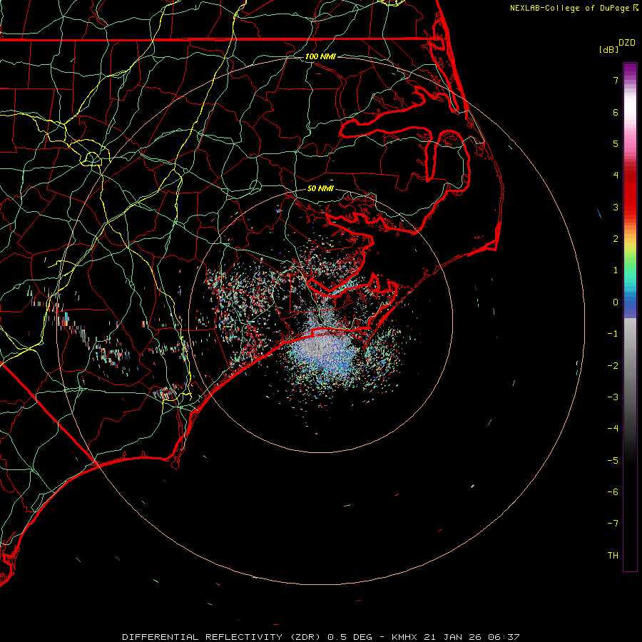Click the 100 NMI range ring label
Screen dimensions: 642x642
point(320,56)
